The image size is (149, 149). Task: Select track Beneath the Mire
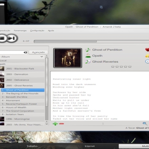coord(23,97)
